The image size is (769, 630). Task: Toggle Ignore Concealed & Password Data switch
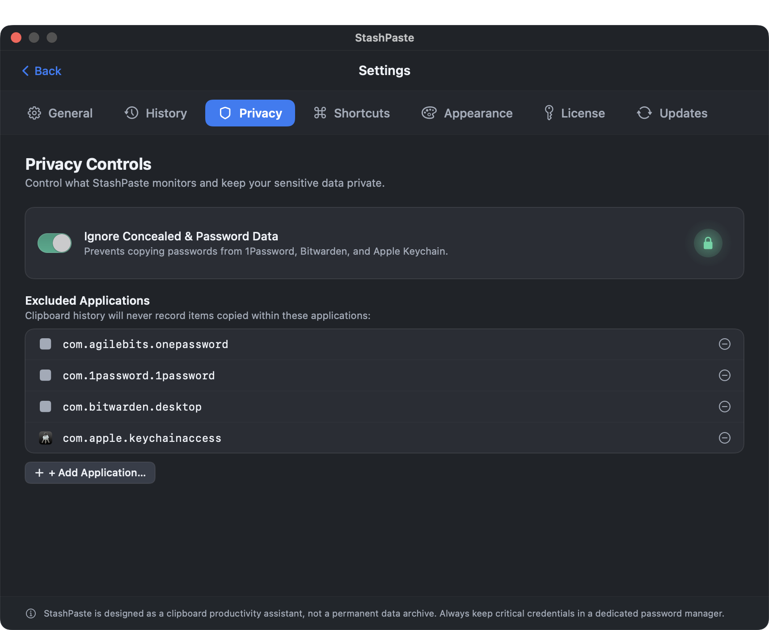coord(55,243)
